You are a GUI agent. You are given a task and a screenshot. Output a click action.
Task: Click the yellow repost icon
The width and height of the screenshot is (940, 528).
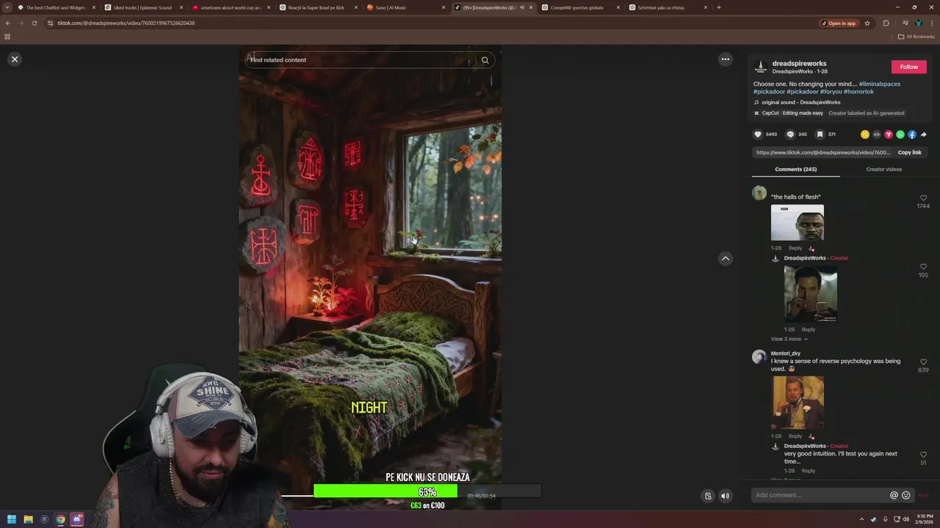[865, 134]
